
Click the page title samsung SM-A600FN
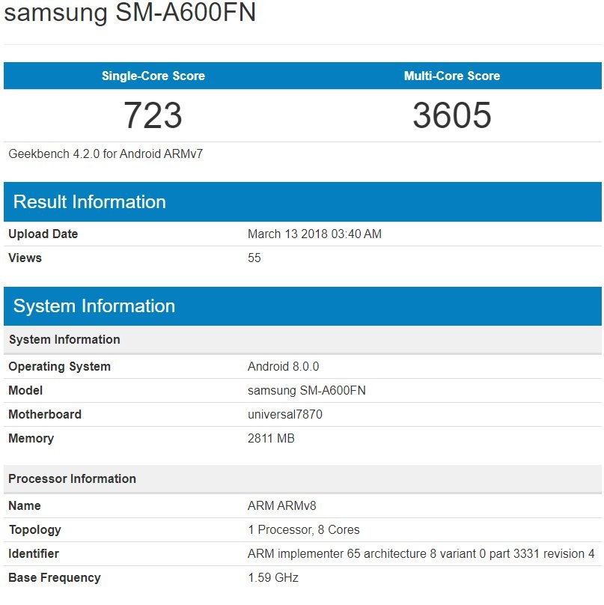coord(130,12)
